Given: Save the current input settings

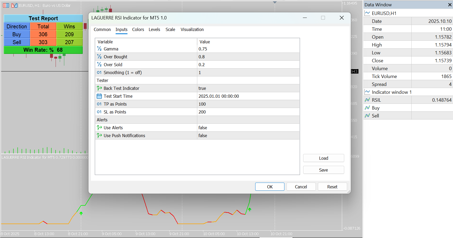Looking at the screenshot, I should coord(324,170).
